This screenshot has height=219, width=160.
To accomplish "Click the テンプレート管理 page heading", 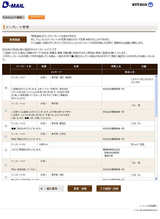I will 17,27.
